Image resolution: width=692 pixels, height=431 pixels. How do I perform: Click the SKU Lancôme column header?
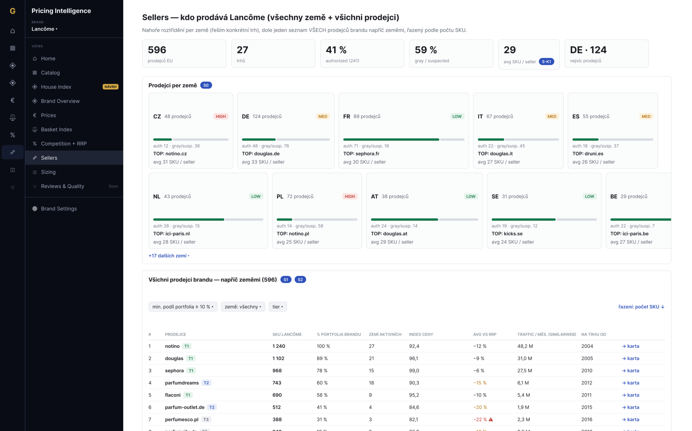tap(287, 334)
